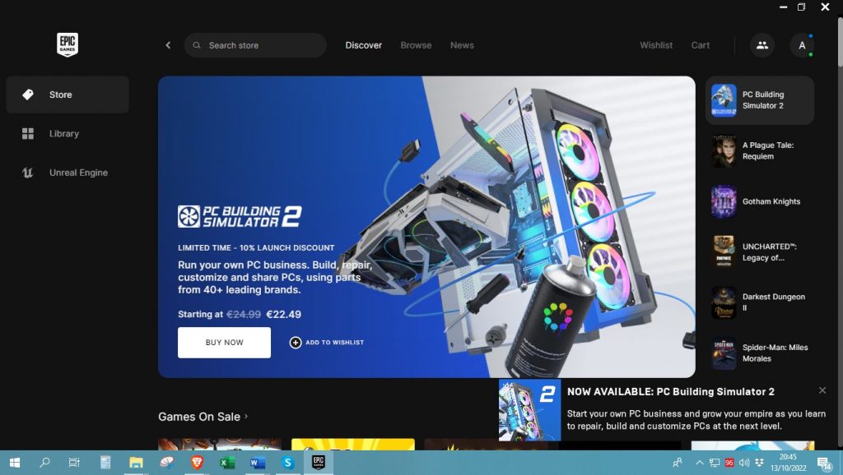Open your game Library in the sidebar
The height and width of the screenshot is (475, 843).
point(65,133)
